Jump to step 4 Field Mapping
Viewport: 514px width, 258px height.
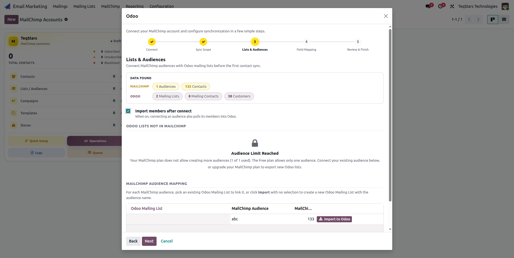point(306,42)
